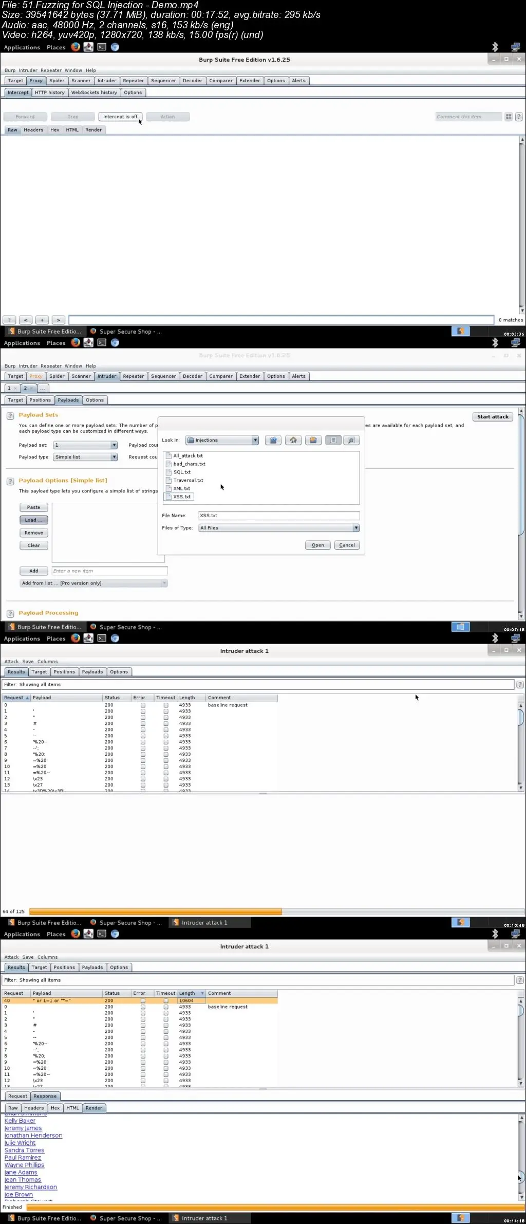Select the XSS.txt file
The width and height of the screenshot is (526, 1224).
pos(179,497)
